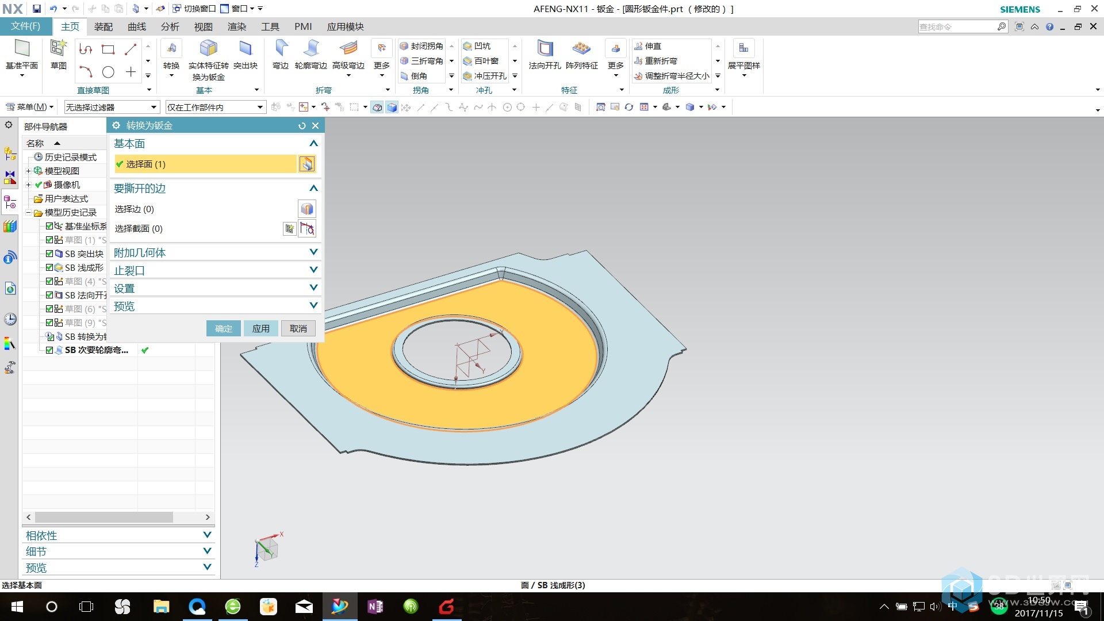Click the Three Bend Corner (三折弯角) tool
This screenshot has height=621, width=1104.
tap(421, 61)
